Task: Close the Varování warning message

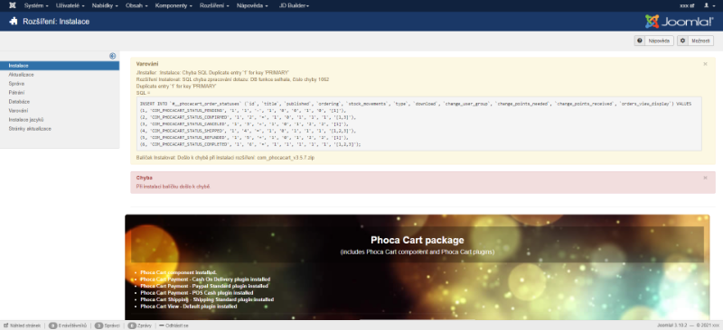Action: [705, 64]
